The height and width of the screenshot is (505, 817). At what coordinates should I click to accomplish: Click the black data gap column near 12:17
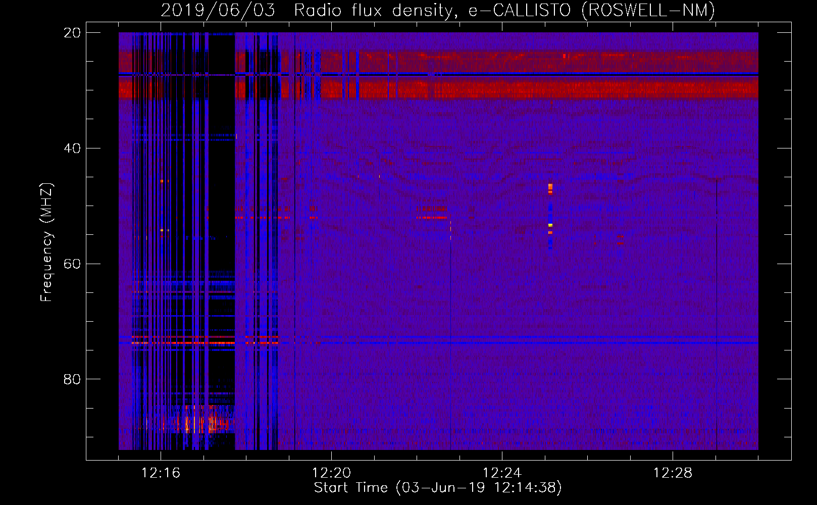(221, 241)
